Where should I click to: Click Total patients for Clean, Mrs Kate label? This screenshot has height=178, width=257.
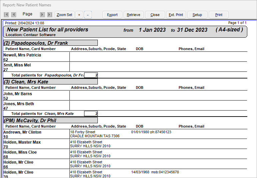click(x=42, y=114)
